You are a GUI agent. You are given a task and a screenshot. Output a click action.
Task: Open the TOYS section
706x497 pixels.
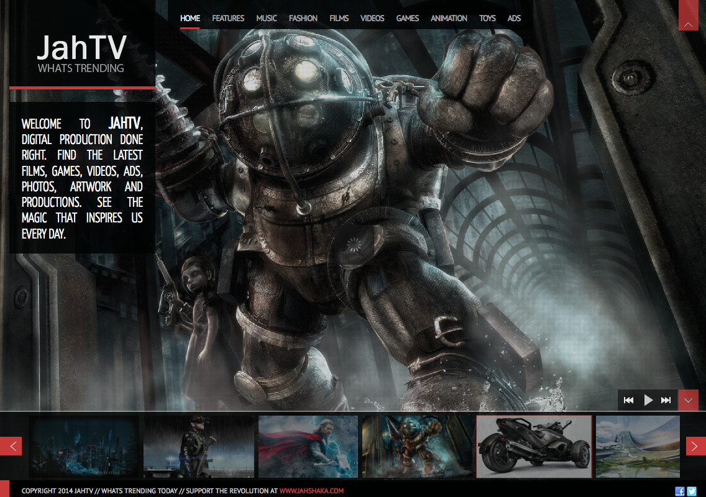coord(487,19)
